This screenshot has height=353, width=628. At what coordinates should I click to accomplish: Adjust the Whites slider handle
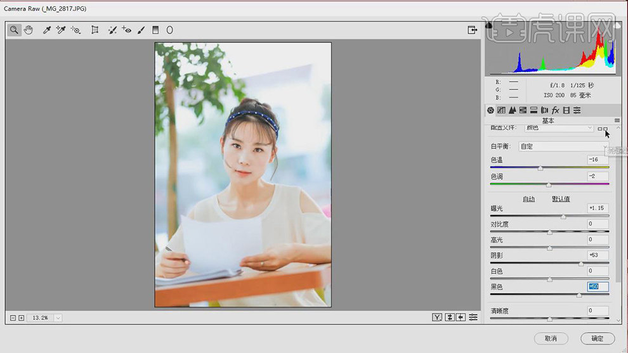click(x=549, y=279)
